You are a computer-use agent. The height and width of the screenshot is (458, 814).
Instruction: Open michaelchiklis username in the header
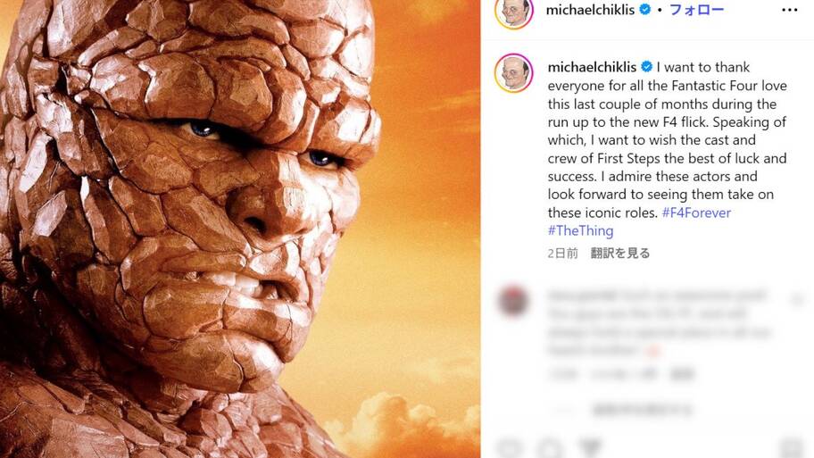coord(590,10)
